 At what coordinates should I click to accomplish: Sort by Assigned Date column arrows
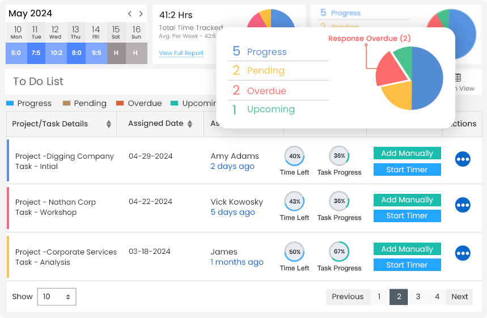point(190,124)
